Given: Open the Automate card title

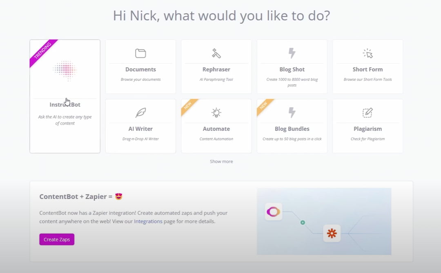Looking at the screenshot, I should tap(216, 129).
